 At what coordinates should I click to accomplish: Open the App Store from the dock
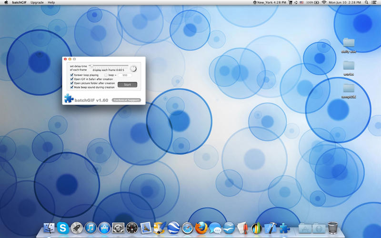[x=104, y=228]
